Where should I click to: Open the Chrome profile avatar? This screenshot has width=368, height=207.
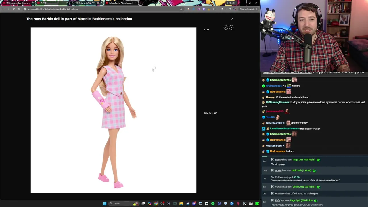[235, 9]
